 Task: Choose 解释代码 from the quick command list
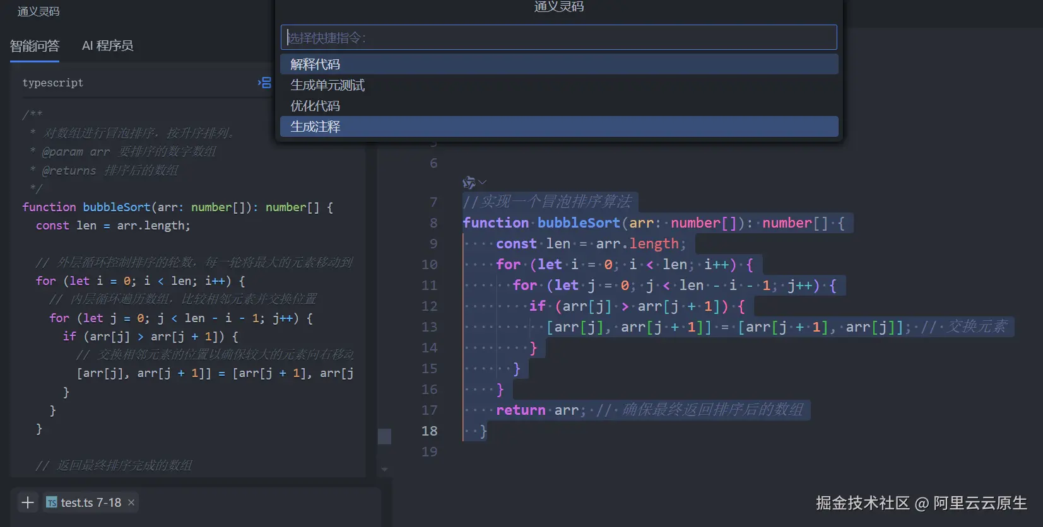559,64
